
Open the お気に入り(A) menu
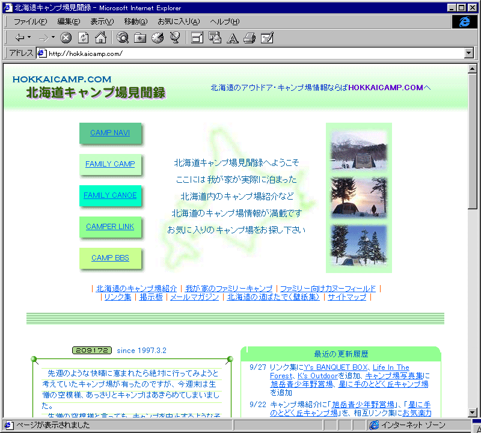click(179, 22)
